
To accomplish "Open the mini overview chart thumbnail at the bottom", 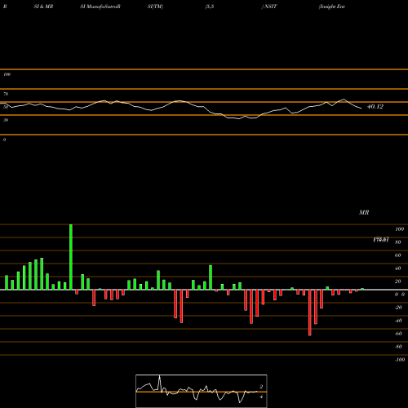I will 202,391.
